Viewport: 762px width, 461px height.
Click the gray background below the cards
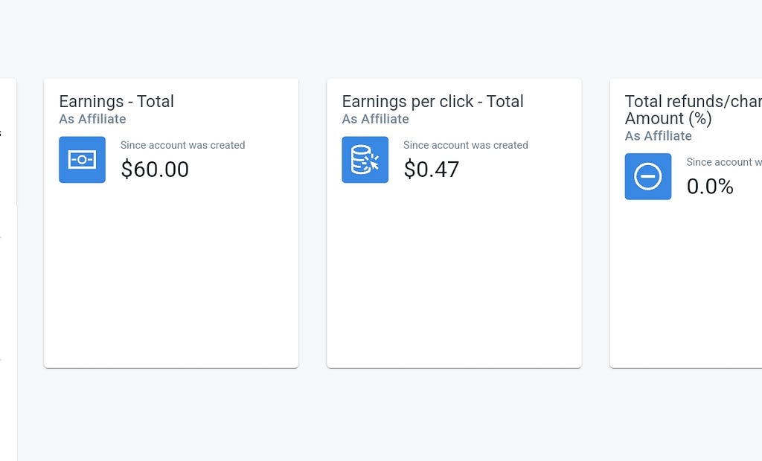point(388,418)
